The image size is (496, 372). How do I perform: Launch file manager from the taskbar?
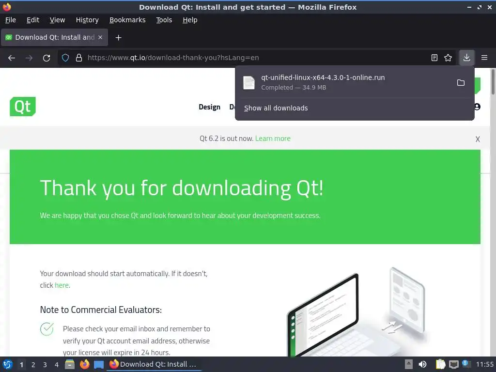click(x=70, y=364)
